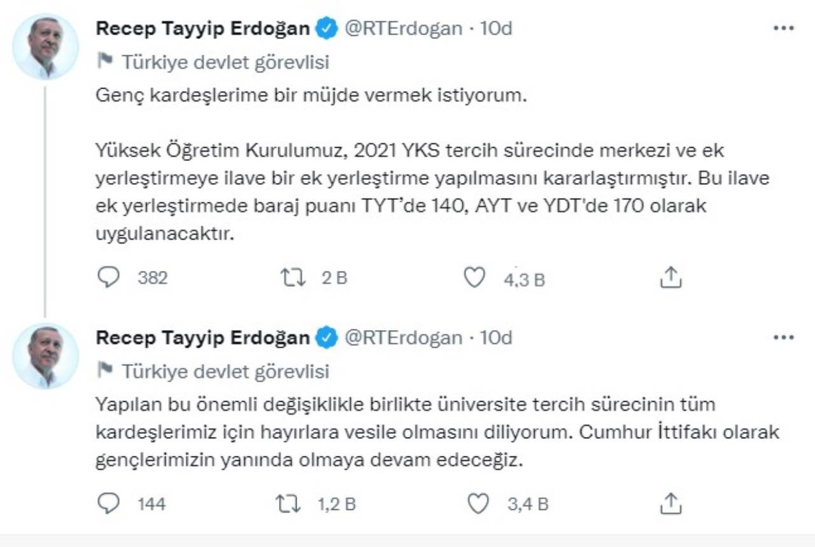The width and height of the screenshot is (815, 547).
Task: Open Recep Tayyip Erdoğan name on first tweet
Action: coord(202,29)
